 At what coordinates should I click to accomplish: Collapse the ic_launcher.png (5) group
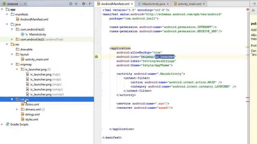pos(17,69)
